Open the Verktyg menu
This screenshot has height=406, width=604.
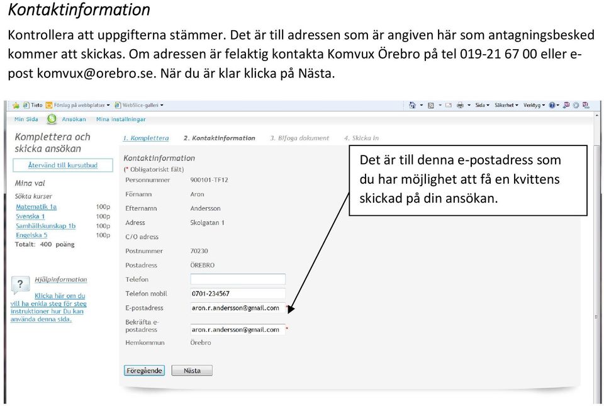tap(534, 105)
